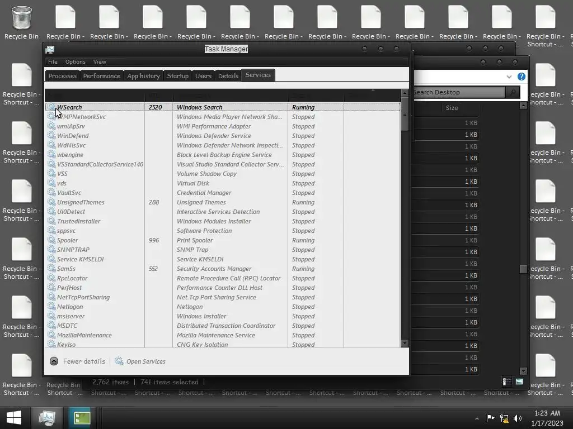The height and width of the screenshot is (429, 573).
Task: Click the service icon of MSDTC row
Action: [51, 325]
